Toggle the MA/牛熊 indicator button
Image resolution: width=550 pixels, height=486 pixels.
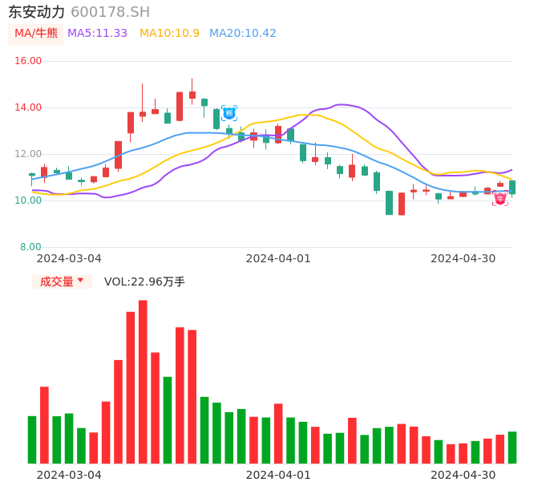click(x=36, y=34)
